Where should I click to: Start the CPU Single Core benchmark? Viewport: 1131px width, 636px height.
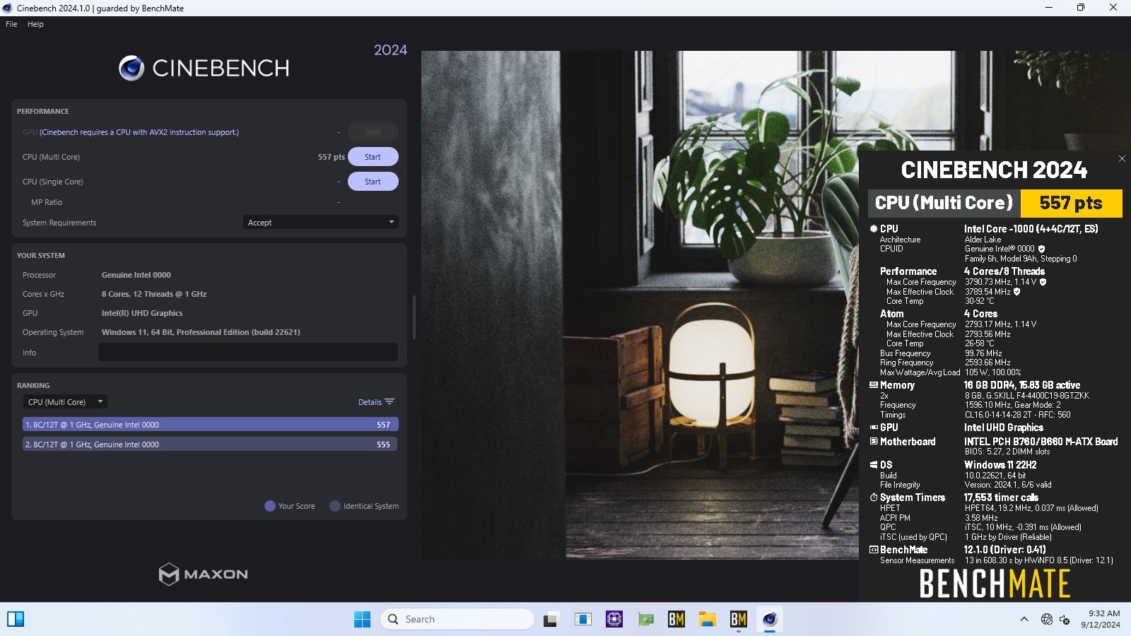click(x=373, y=182)
